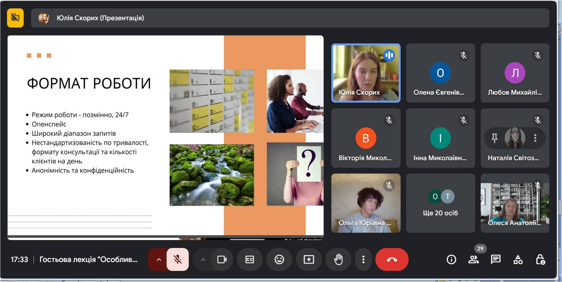Open host controls lock icon
562x282 pixels.
(540, 259)
